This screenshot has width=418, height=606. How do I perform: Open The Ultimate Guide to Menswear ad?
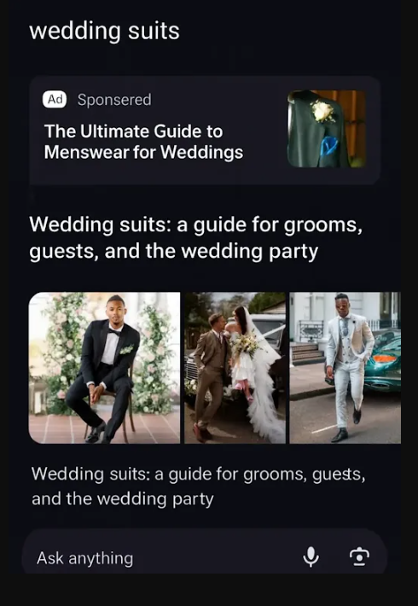click(143, 142)
